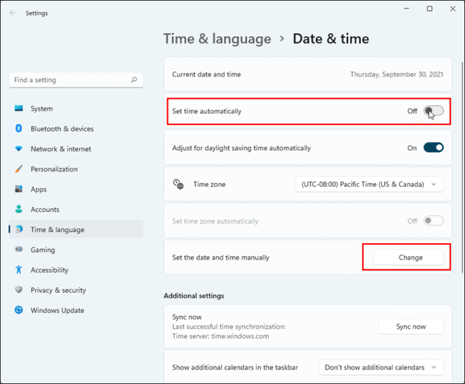Click 'Set the date and time manually' label
Viewport: 465px width, 384px height.
pos(221,257)
